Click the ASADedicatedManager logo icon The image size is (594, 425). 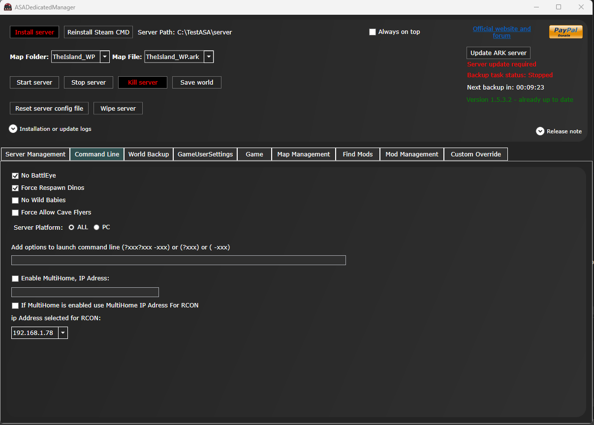pyautogui.click(x=7, y=7)
